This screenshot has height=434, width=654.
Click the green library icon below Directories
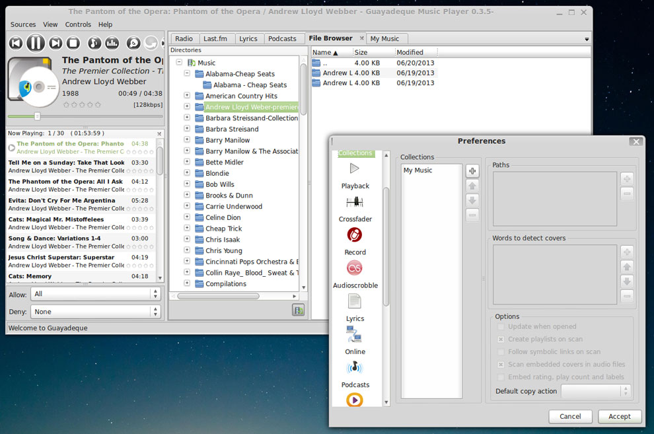298,310
